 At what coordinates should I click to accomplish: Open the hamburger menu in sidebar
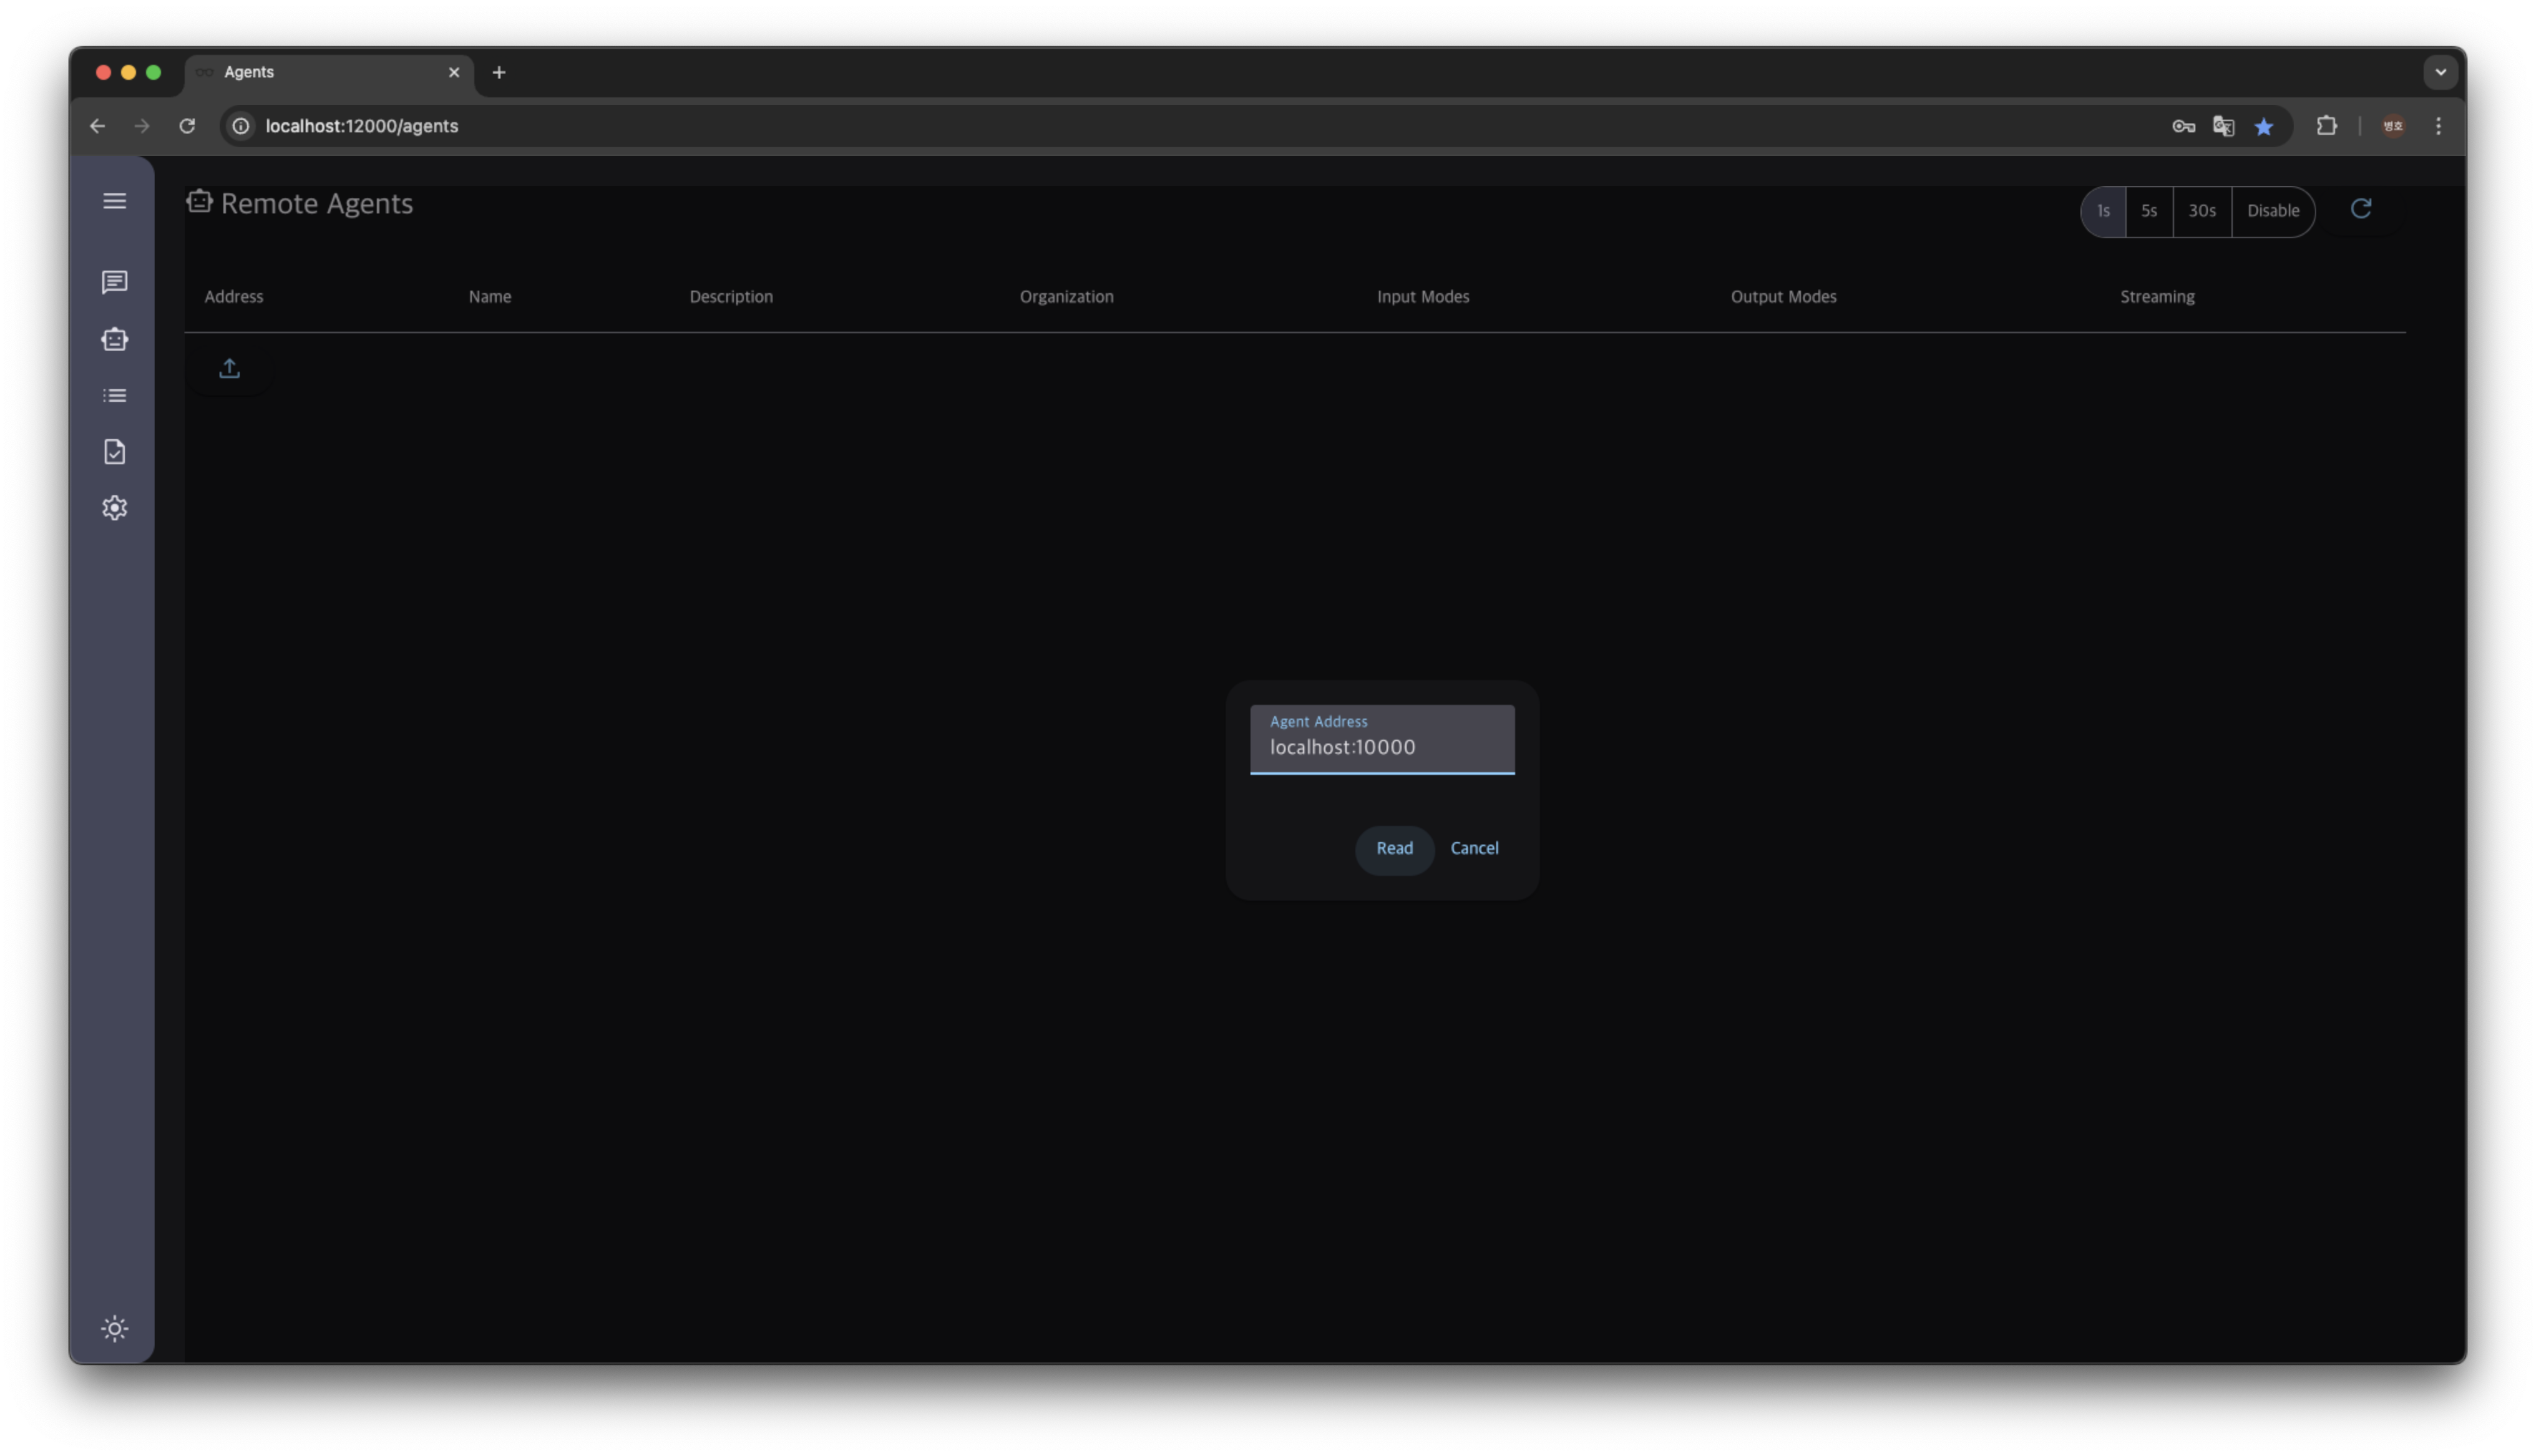[114, 201]
